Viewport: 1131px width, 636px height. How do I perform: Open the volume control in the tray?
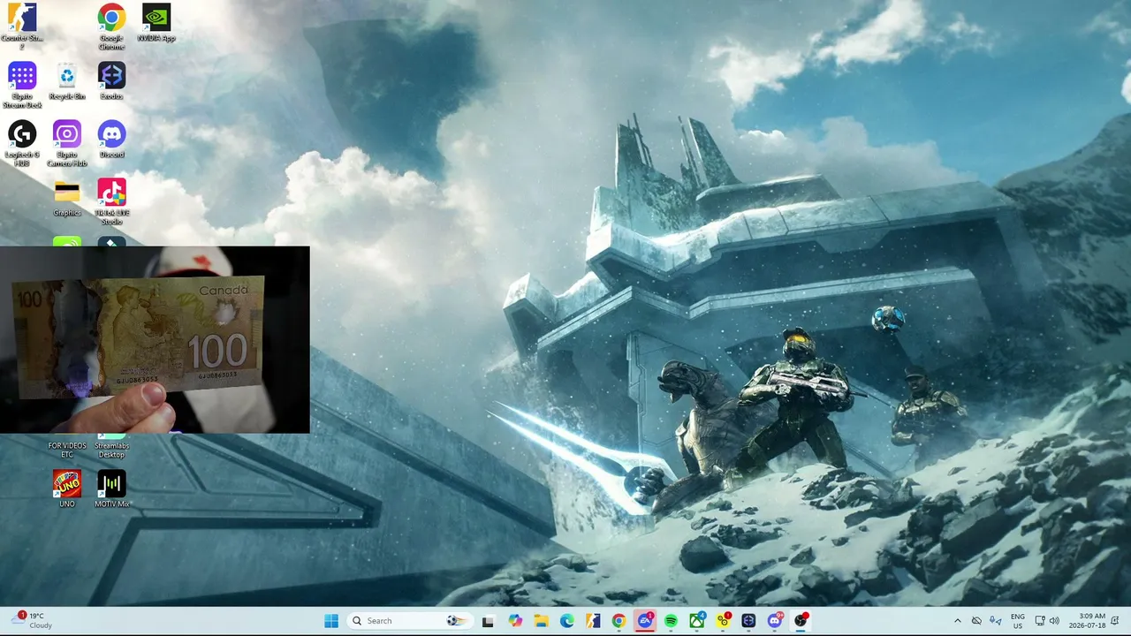click(1054, 621)
